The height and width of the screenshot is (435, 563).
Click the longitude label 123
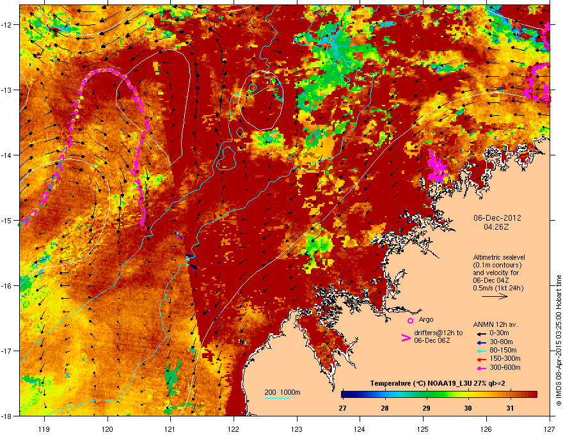pyautogui.click(x=297, y=429)
